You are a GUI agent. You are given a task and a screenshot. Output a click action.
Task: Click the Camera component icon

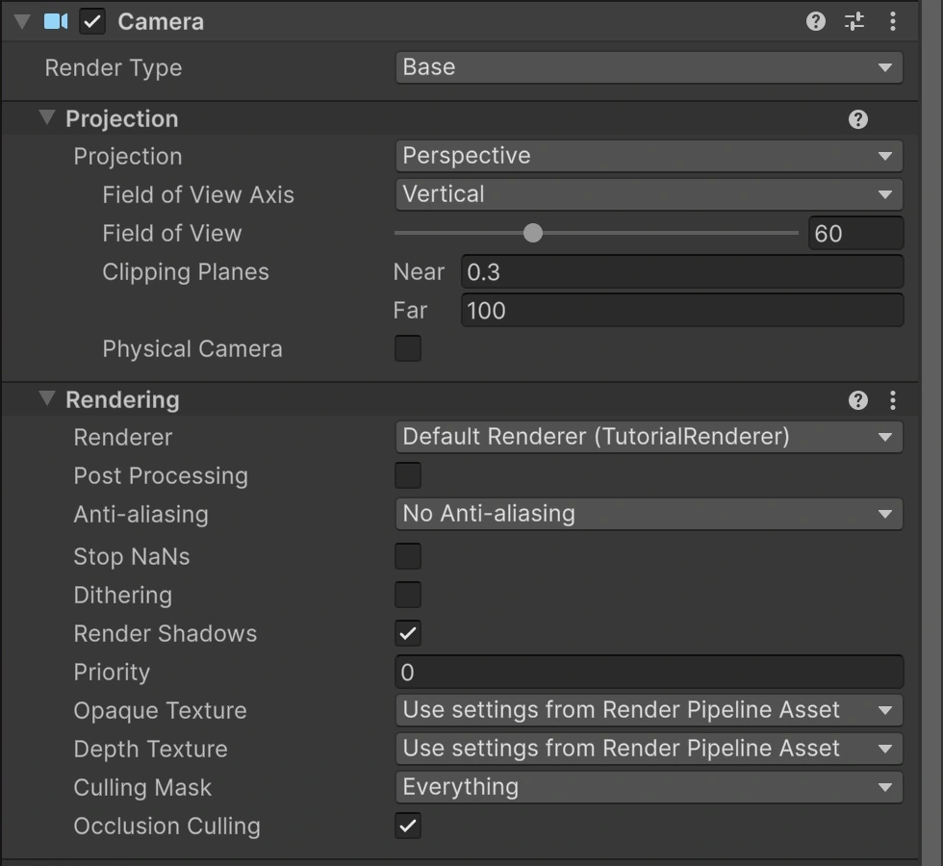point(56,21)
